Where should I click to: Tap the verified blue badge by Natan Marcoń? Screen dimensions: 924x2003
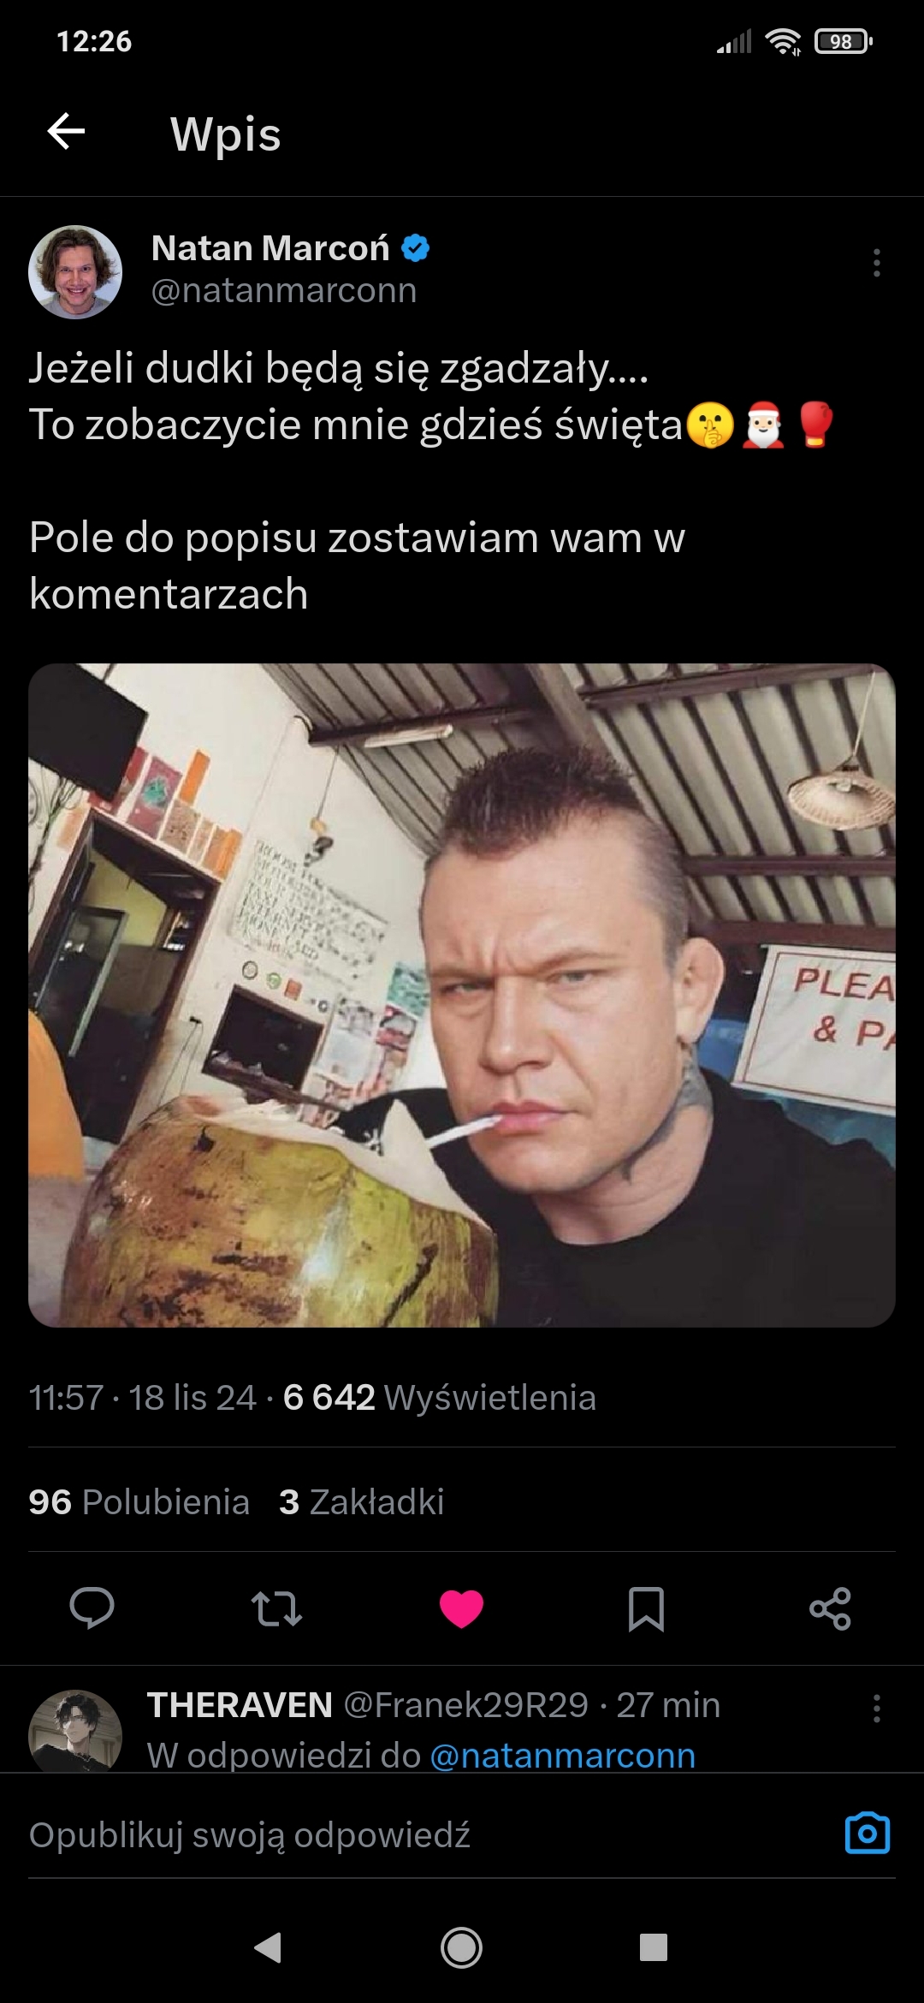(x=416, y=248)
